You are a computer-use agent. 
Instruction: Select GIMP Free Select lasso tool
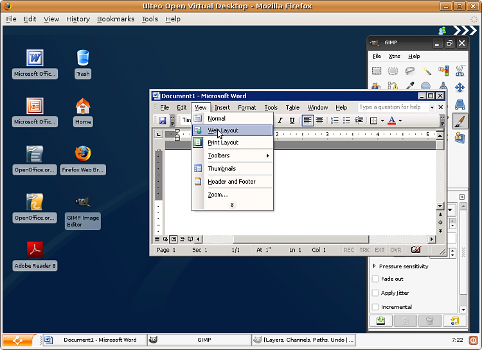tap(409, 71)
